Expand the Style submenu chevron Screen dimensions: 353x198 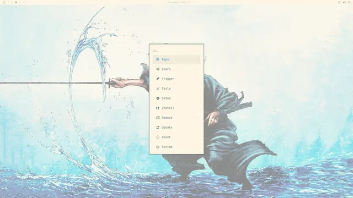pyautogui.click(x=197, y=89)
